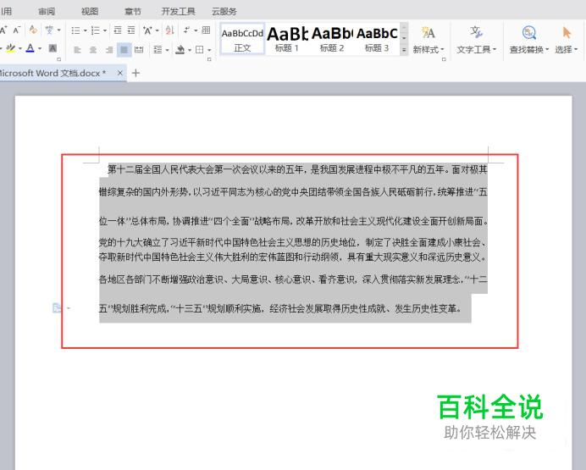Apply the 标题 2 heading style

coord(332,39)
